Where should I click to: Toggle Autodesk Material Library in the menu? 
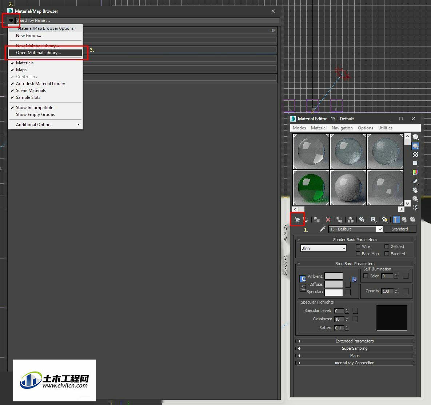[45, 84]
